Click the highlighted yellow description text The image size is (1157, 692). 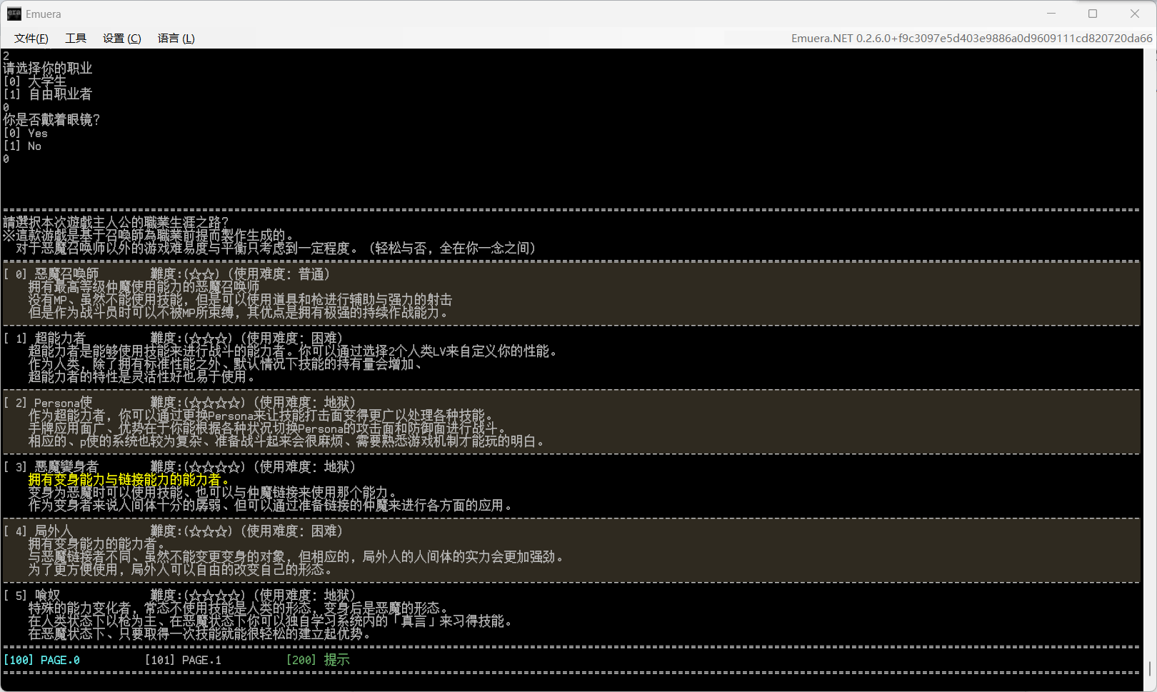[x=129, y=480]
